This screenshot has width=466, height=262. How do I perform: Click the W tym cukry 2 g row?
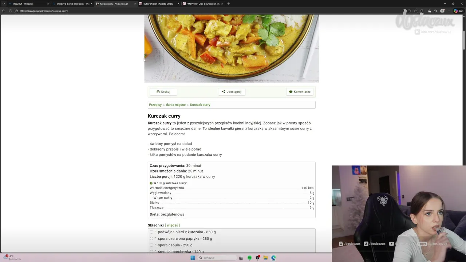point(232,198)
